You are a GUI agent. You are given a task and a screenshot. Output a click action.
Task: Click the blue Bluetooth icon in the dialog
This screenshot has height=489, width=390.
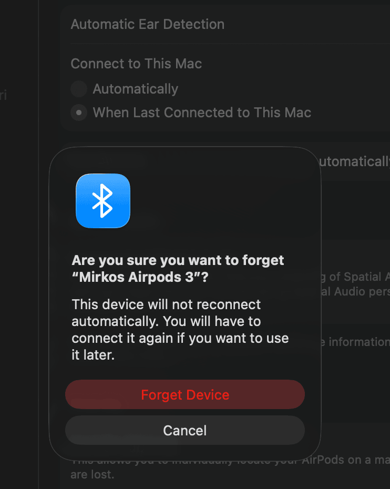[x=103, y=201]
